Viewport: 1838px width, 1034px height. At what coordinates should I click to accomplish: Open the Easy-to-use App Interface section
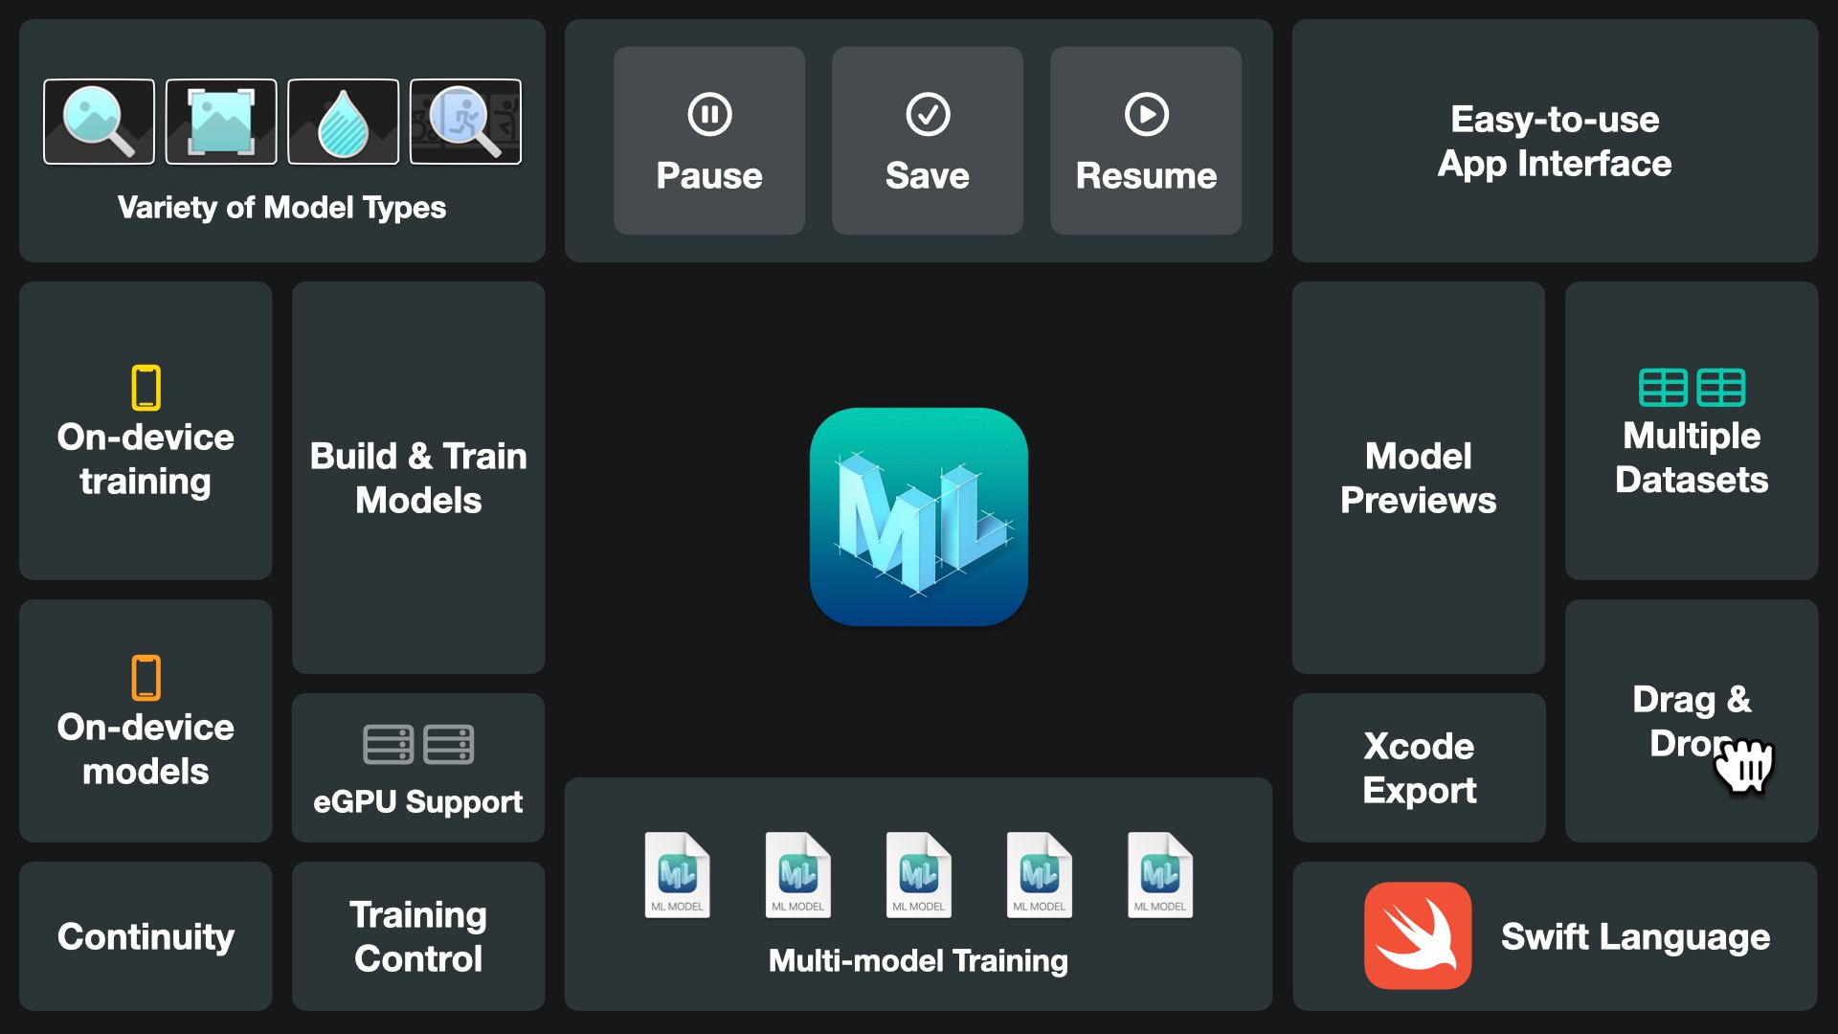tap(1554, 142)
